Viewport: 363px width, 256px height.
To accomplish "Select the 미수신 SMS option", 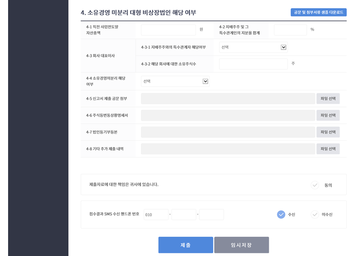I will coord(315,215).
